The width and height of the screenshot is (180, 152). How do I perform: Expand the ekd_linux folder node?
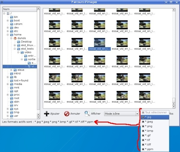(15, 45)
